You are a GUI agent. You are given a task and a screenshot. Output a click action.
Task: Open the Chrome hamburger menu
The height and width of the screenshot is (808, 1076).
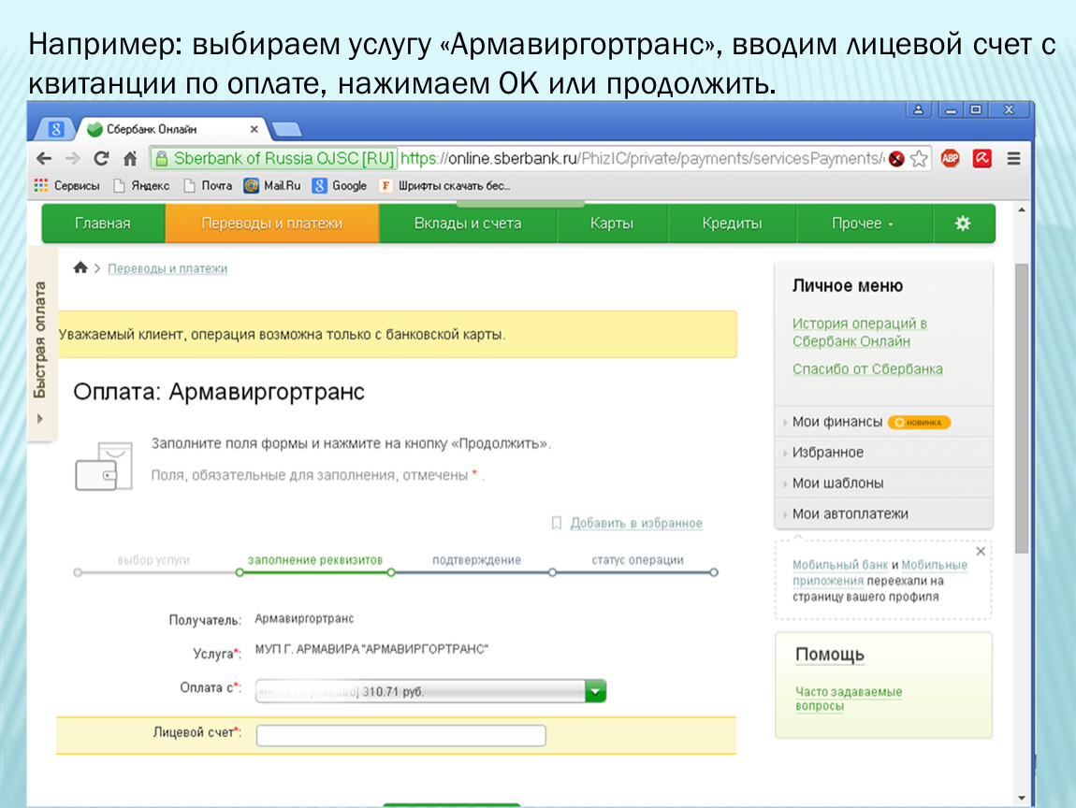point(1013,158)
